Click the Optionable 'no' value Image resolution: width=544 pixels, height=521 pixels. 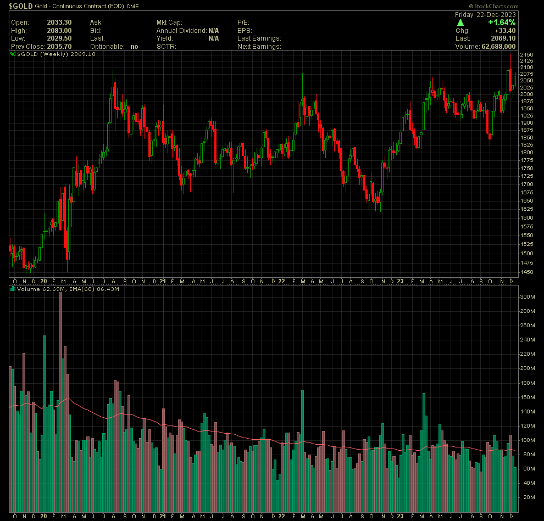pyautogui.click(x=134, y=47)
